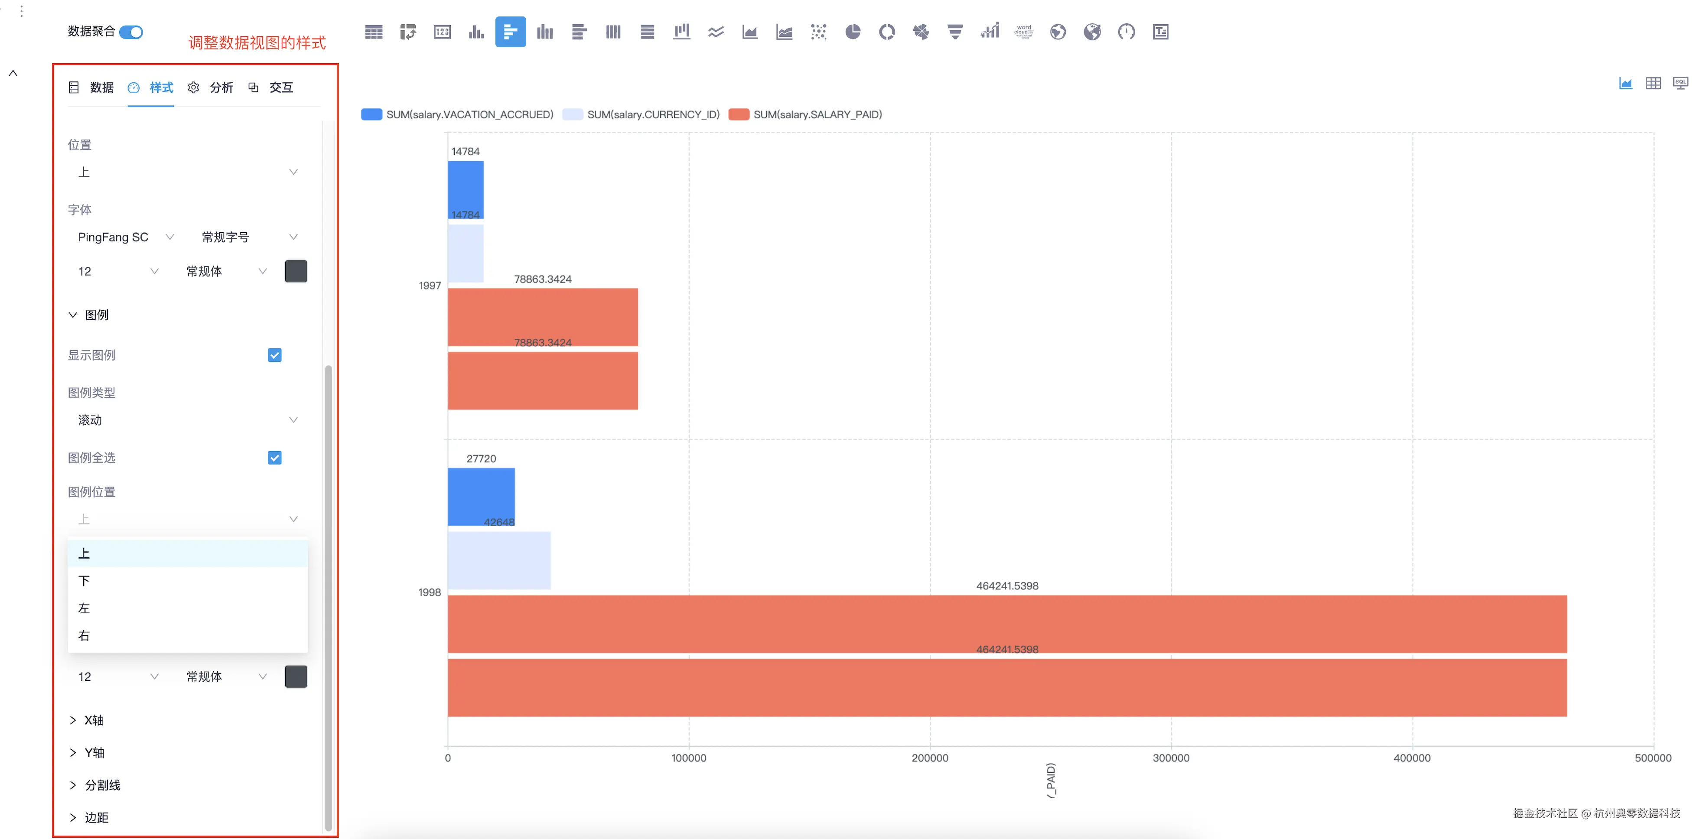This screenshot has width=1700, height=839.
Task: Select the scatter plot chart icon
Action: pos(818,32)
